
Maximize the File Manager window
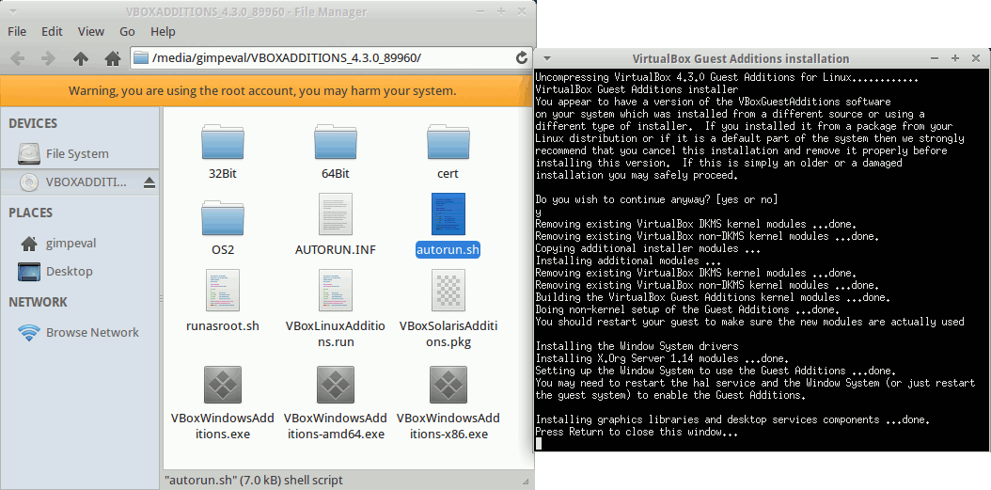coord(500,11)
